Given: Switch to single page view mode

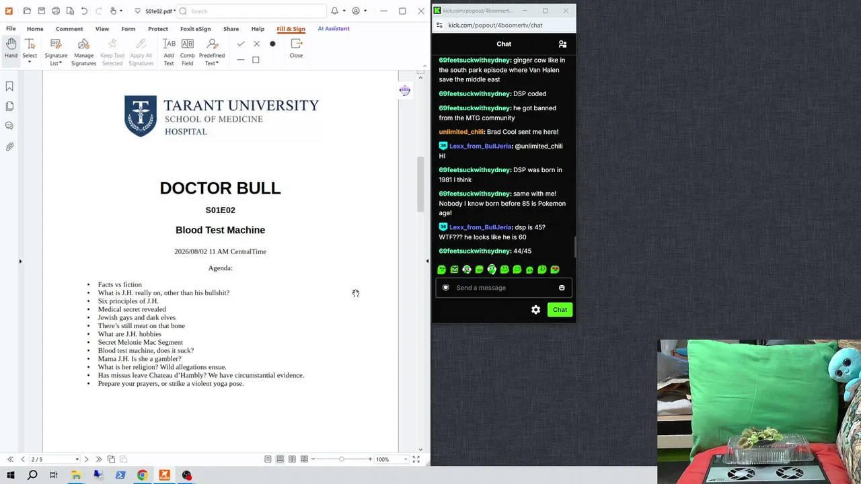Looking at the screenshot, I should (268, 459).
